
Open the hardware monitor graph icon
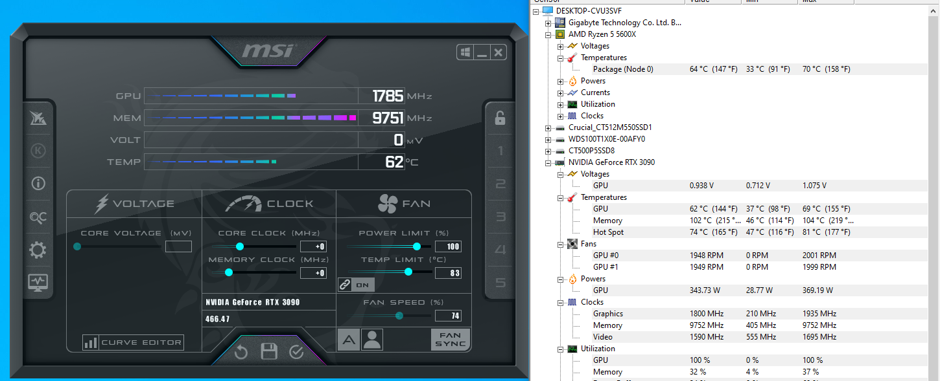pyautogui.click(x=38, y=282)
